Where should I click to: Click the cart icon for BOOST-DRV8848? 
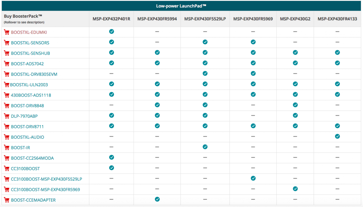[6, 106]
